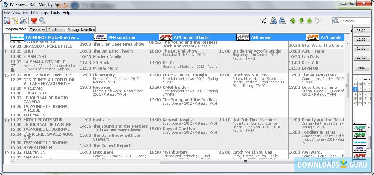The image size is (374, 175).
Task: Click program table scroll-up arrow
Action: pyautogui.click(x=347, y=44)
